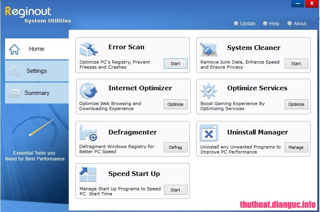Click 'Uninstall any Unwanted Programs' description
This screenshot has width=320, height=212.
point(240,149)
